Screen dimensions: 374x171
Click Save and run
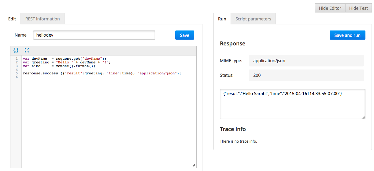coord(347,35)
